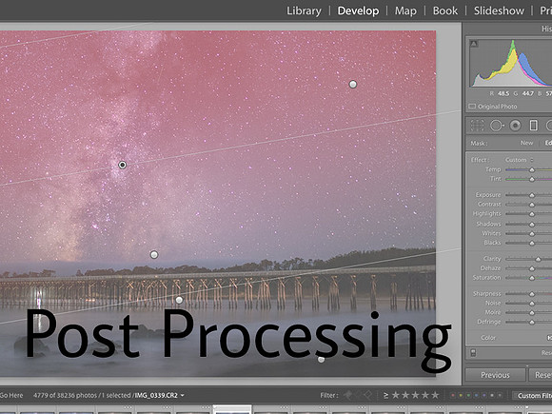Filter by green color label
552x414 pixels.
pyautogui.click(x=468, y=395)
